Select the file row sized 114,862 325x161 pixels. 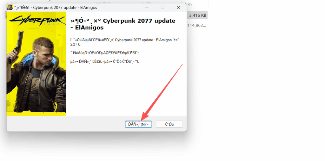pyautogui.click(x=197, y=25)
